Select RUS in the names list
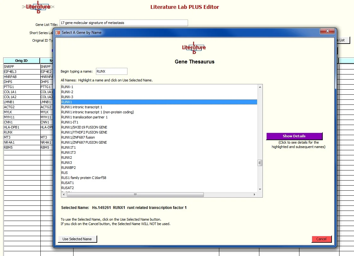Screen dimensions: 354x256 (x=159, y=173)
